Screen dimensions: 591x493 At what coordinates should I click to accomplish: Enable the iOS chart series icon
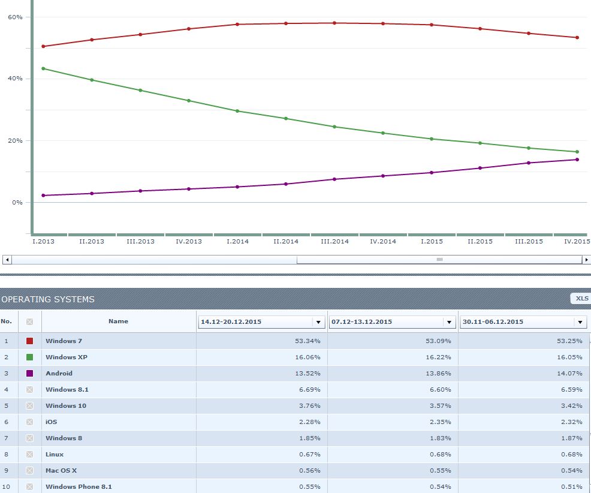30,422
